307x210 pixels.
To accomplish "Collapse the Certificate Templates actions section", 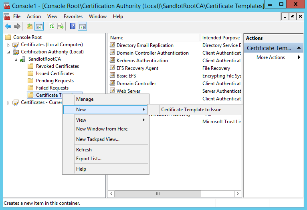I will 299,48.
